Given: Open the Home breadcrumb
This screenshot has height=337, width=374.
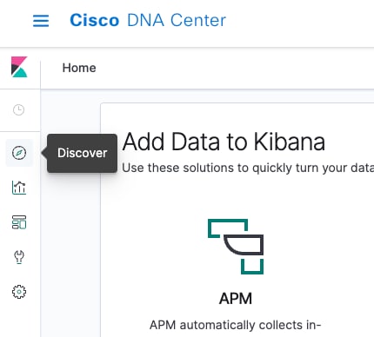Looking at the screenshot, I should (79, 68).
